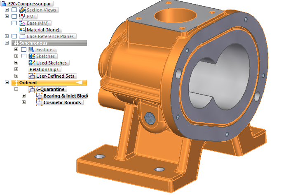Select the Section Views label
Image resolution: width=293 pixels, height=195 pixels.
click(41, 10)
